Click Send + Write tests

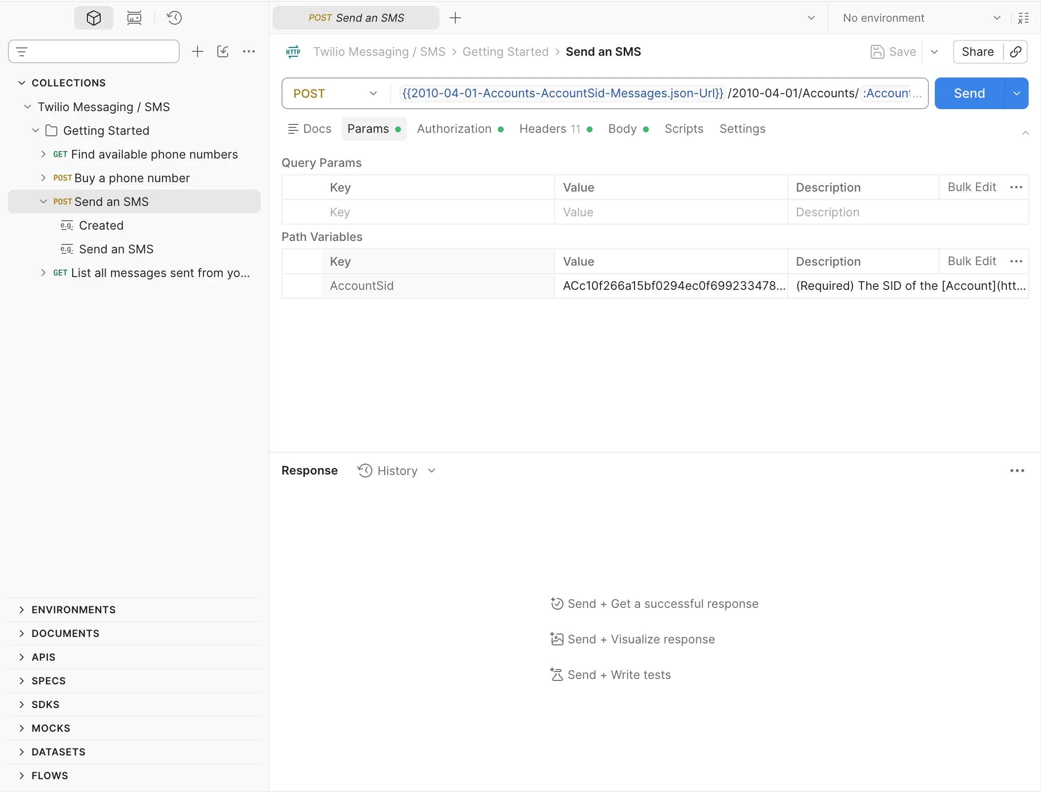coord(610,675)
